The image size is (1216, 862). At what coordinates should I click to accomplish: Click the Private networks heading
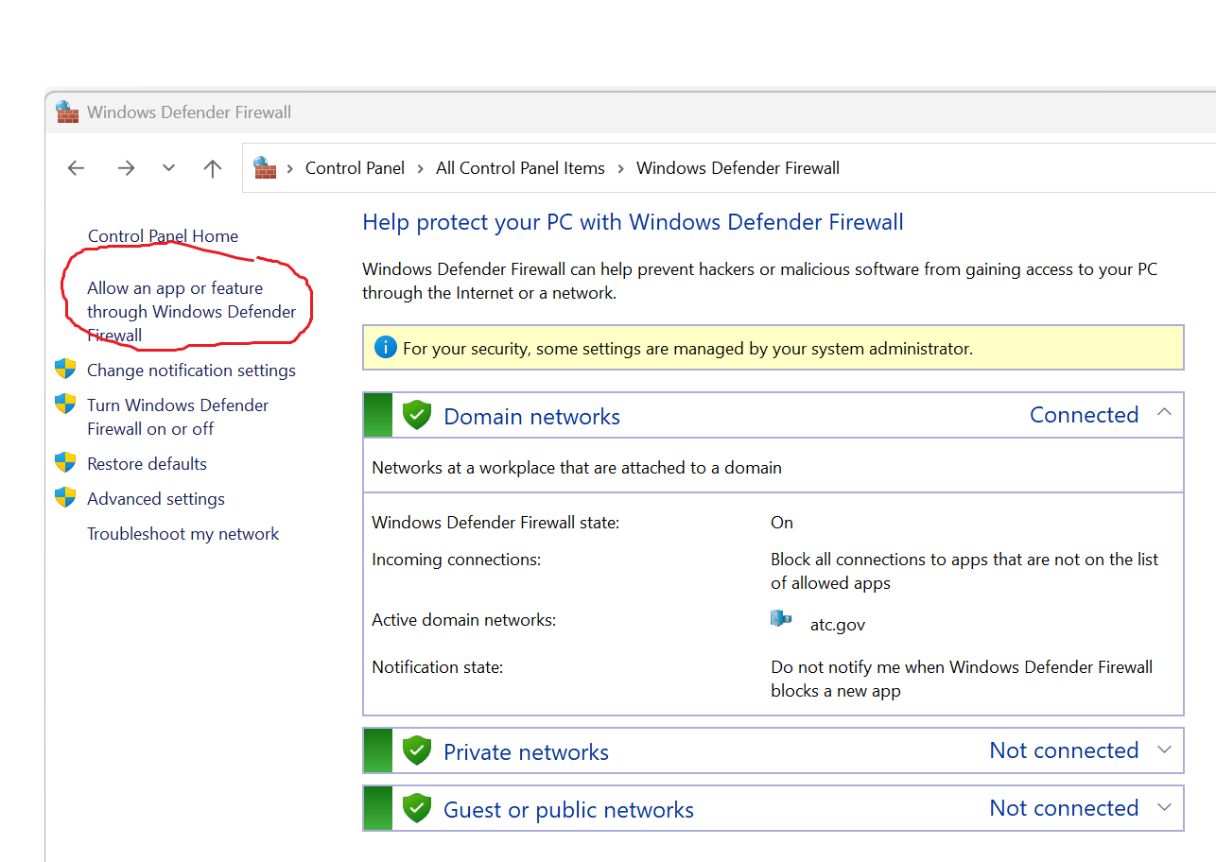tap(526, 752)
